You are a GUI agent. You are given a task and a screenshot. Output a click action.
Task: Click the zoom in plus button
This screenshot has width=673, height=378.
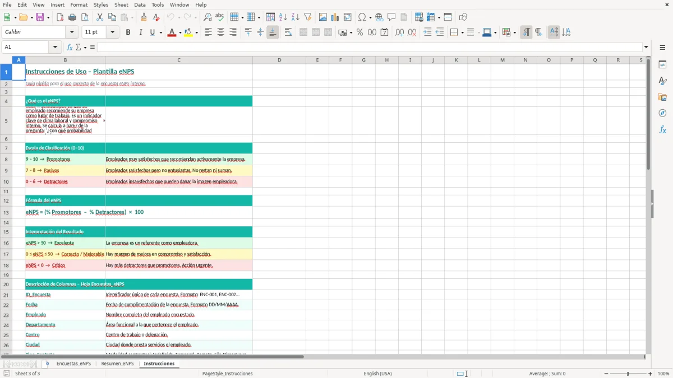click(x=651, y=374)
